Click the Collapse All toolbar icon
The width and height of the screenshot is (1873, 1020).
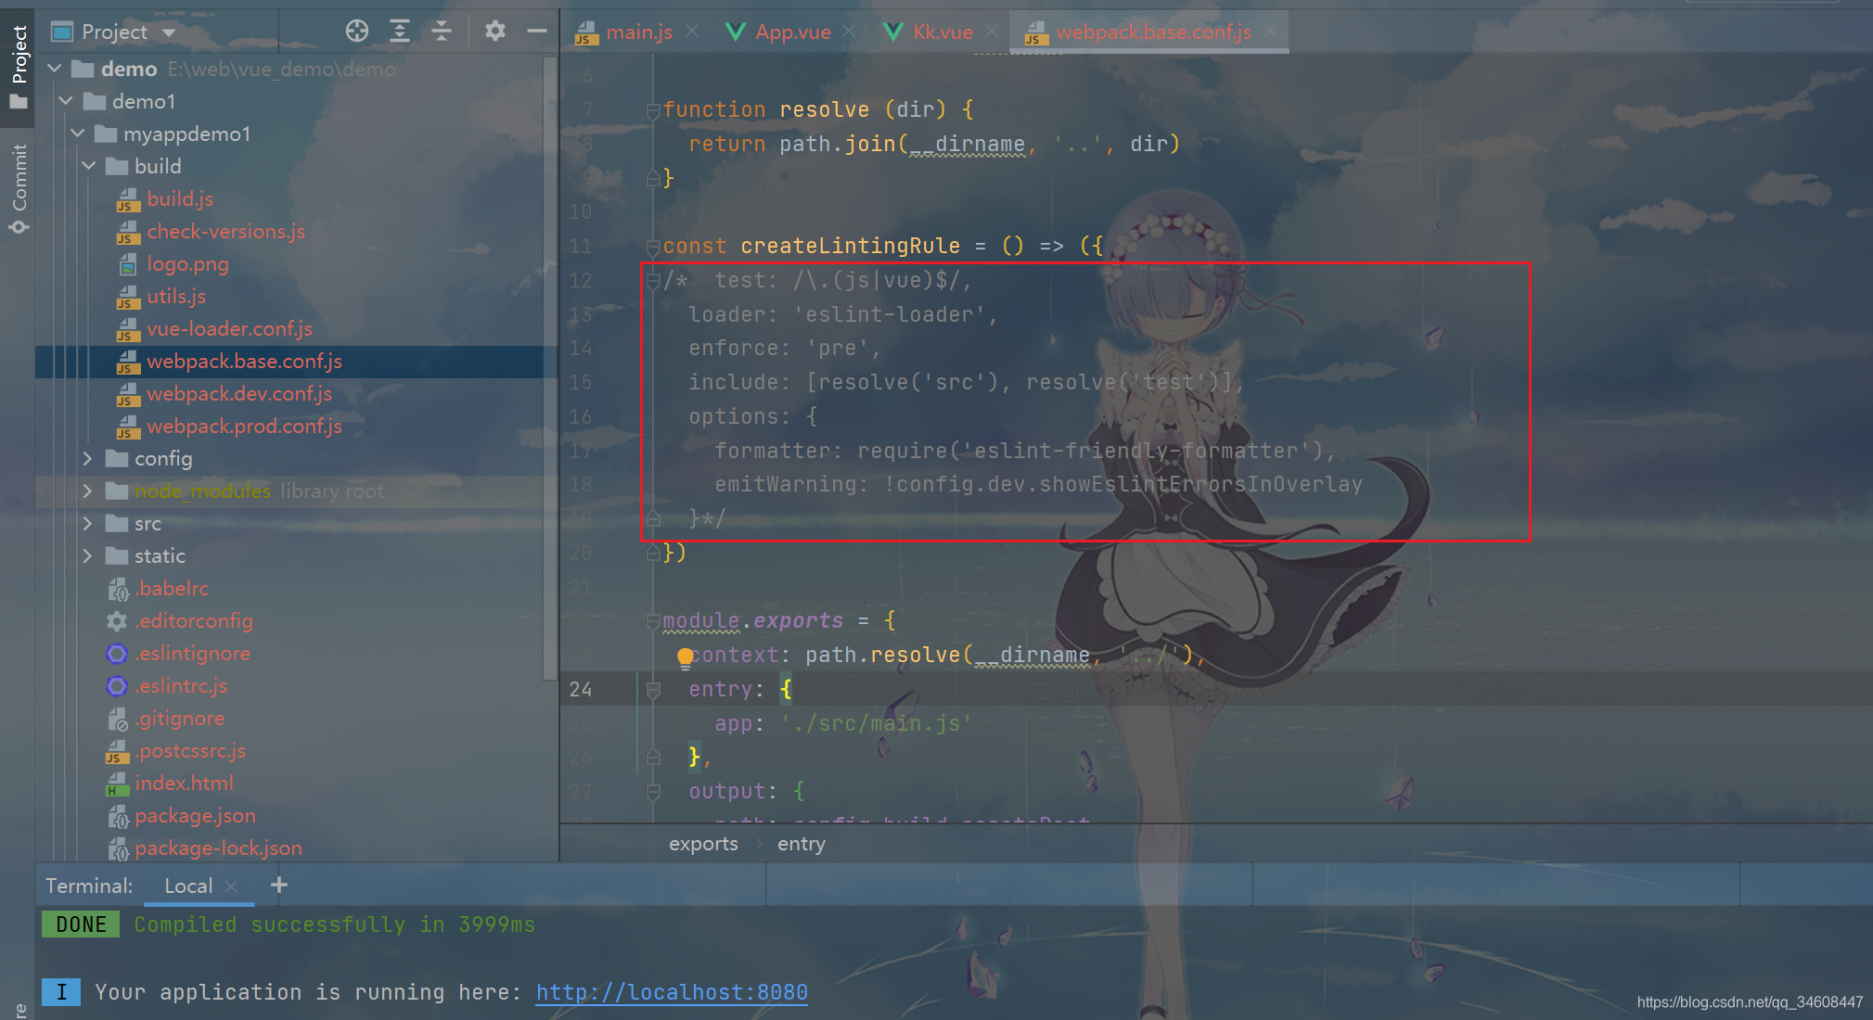point(442,32)
